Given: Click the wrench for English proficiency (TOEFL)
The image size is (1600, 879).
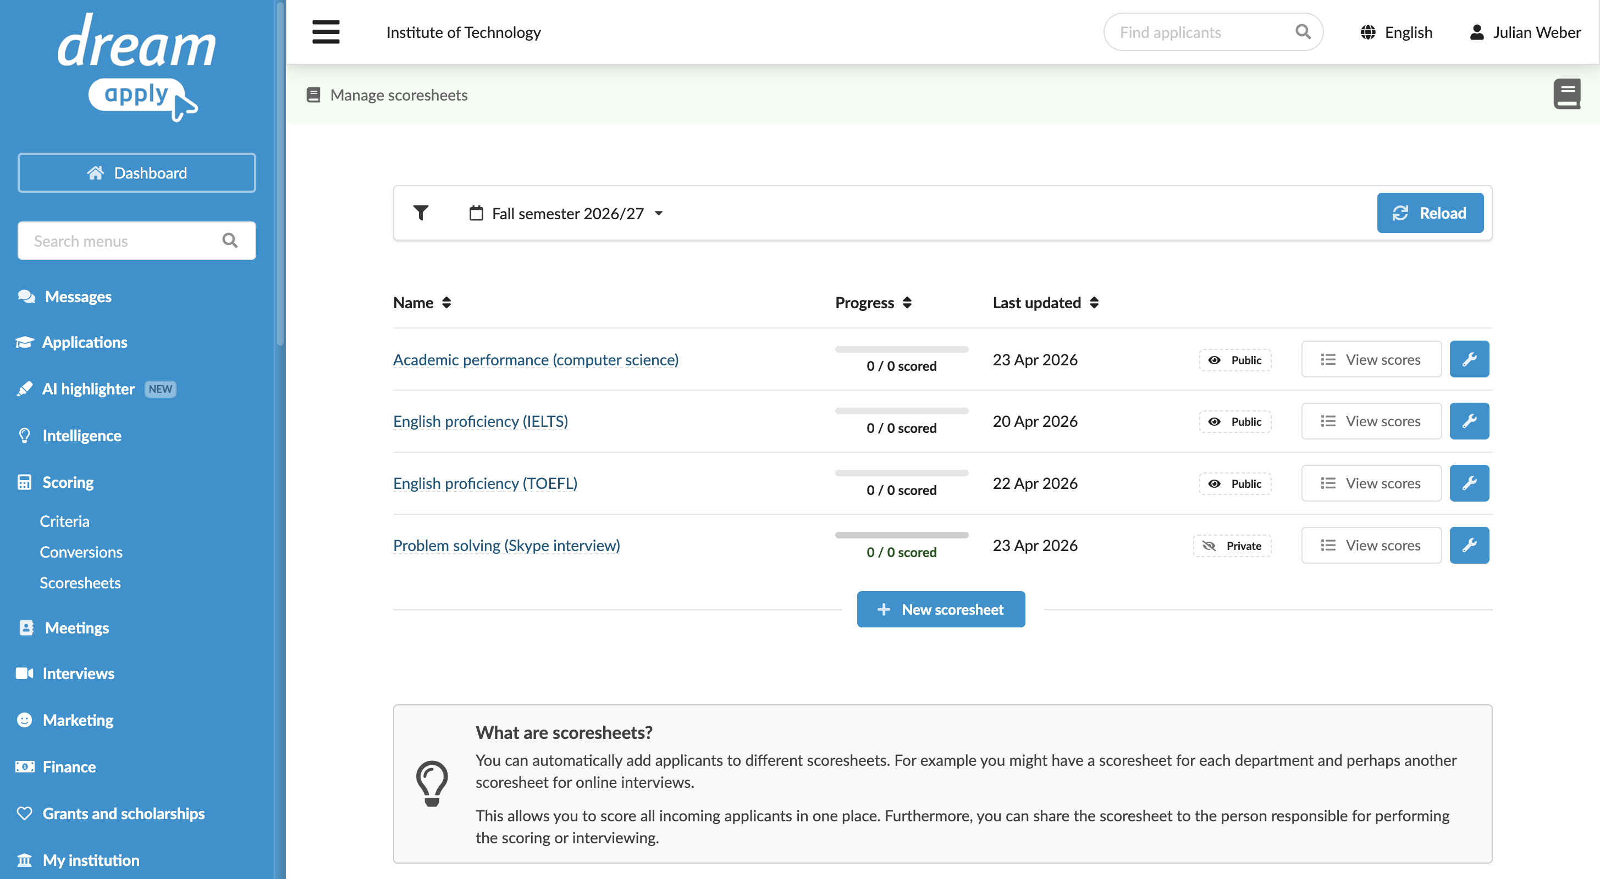Looking at the screenshot, I should pos(1469,483).
